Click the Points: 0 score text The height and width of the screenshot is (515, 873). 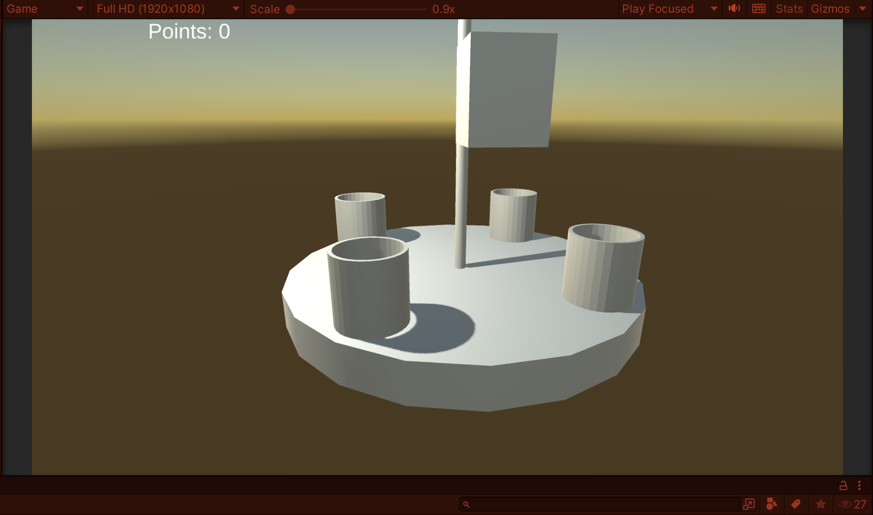pos(189,31)
